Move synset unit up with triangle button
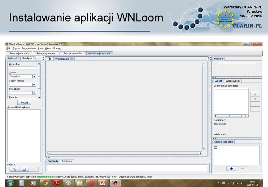268x187 pixels. point(255,94)
